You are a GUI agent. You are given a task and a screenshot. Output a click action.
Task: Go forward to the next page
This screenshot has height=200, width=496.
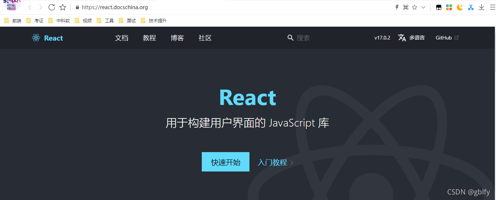tap(41, 7)
